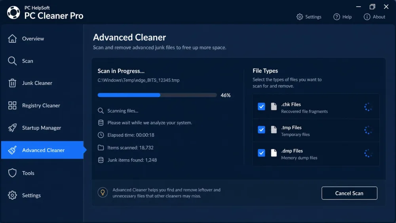The image size is (396, 223).
Task: Click the Scan in Progress heading
Action: [x=121, y=71]
